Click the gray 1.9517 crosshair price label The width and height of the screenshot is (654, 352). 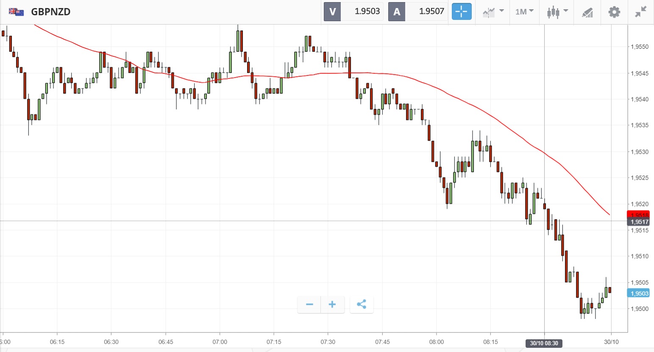point(638,222)
